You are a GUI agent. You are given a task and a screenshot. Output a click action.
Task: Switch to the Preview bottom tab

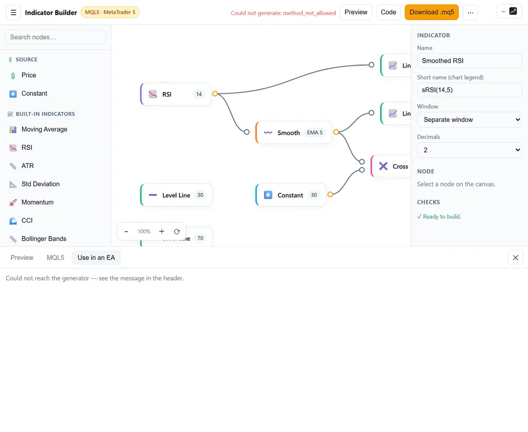[x=22, y=258]
